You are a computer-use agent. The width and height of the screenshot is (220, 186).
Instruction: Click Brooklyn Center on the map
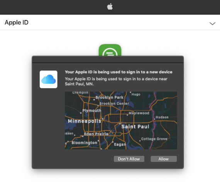tap(114, 103)
